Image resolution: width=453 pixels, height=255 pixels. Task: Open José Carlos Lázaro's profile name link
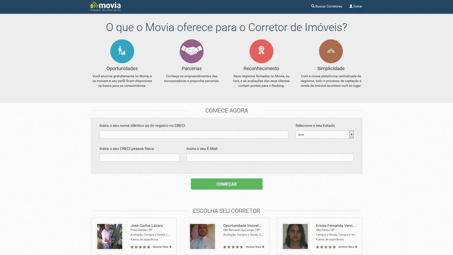pos(146,226)
